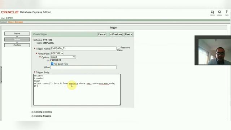Uncheck the For Each Row checkbox
This screenshot has width=231, height=130.
52,64
